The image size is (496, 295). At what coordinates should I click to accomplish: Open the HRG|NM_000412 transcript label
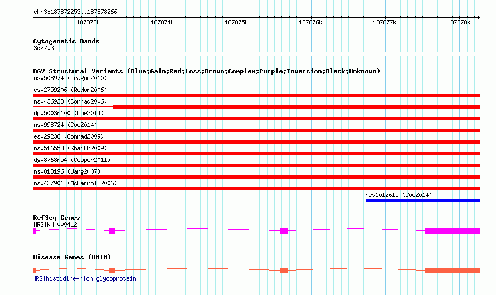pyautogui.click(x=55, y=224)
